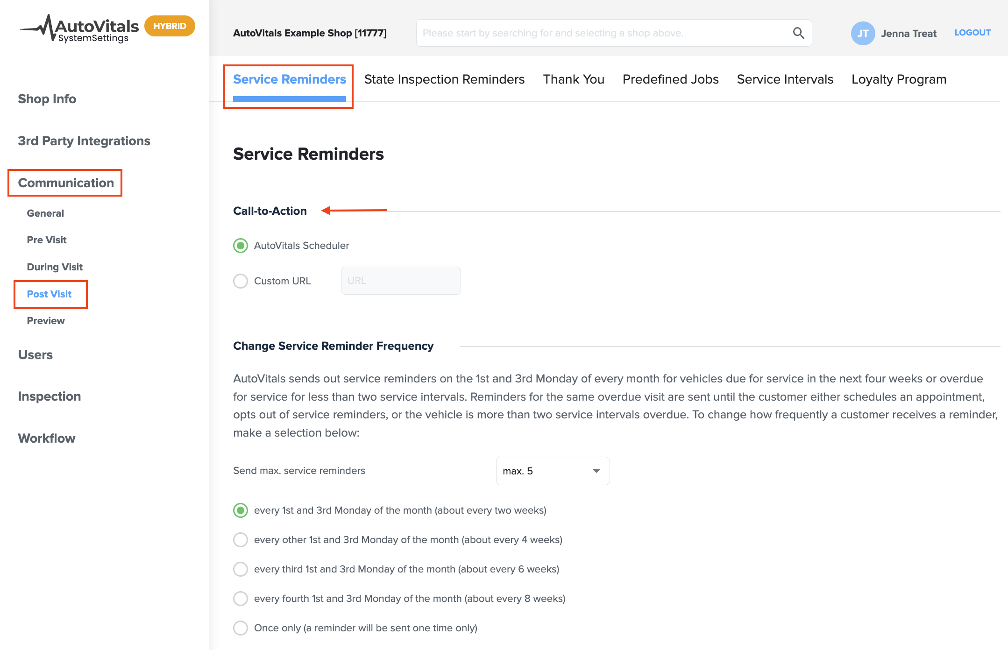Image resolution: width=1008 pixels, height=650 pixels.
Task: Open the Predefined Jobs tab
Action: click(x=670, y=79)
